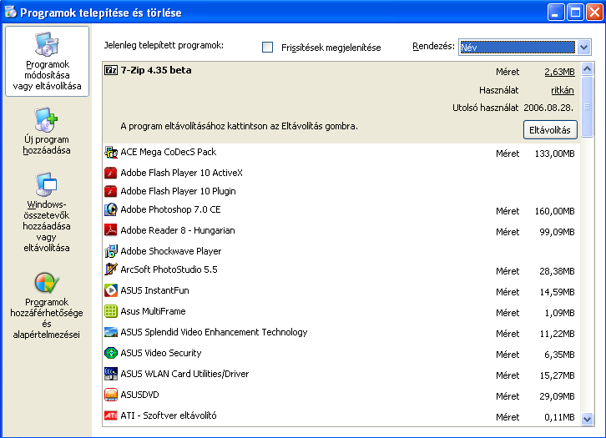The image size is (606, 438).
Task: Click the window title bar program icon
Action: click(11, 12)
